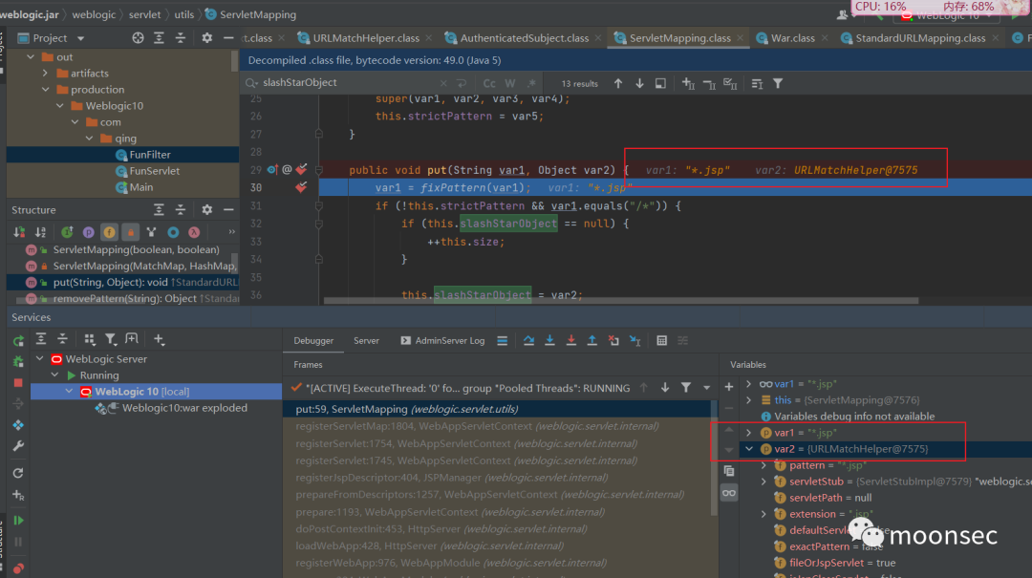This screenshot has height=578, width=1032.
Task: Collapse the WebLogic Server services node
Action: 40,359
